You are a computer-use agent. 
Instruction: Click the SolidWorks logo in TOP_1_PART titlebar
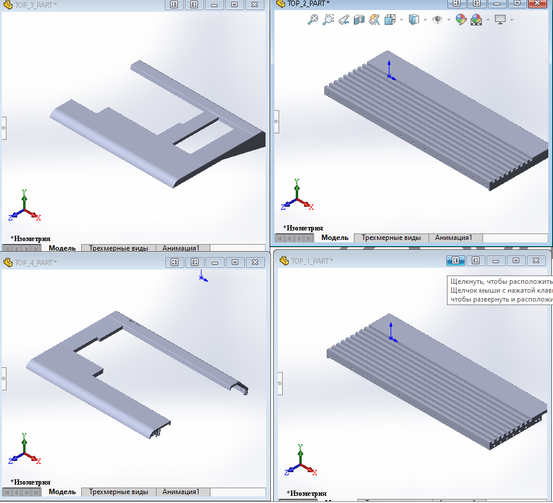point(283,260)
